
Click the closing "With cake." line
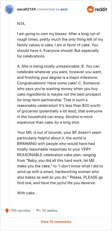click(x=26, y=193)
